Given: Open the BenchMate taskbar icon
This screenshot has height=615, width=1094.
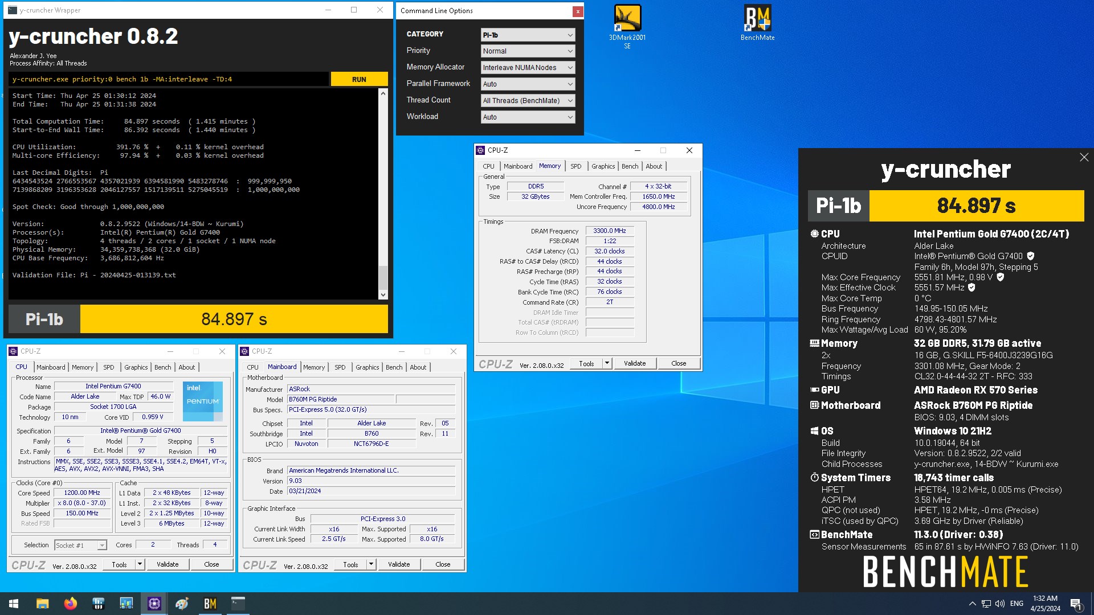Looking at the screenshot, I should [x=210, y=604].
